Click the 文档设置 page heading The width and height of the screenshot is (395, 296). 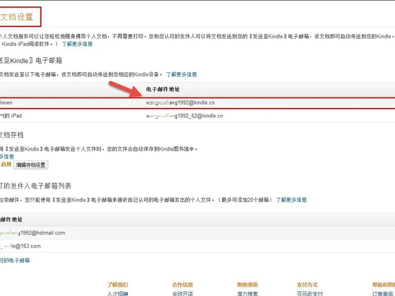(17, 17)
